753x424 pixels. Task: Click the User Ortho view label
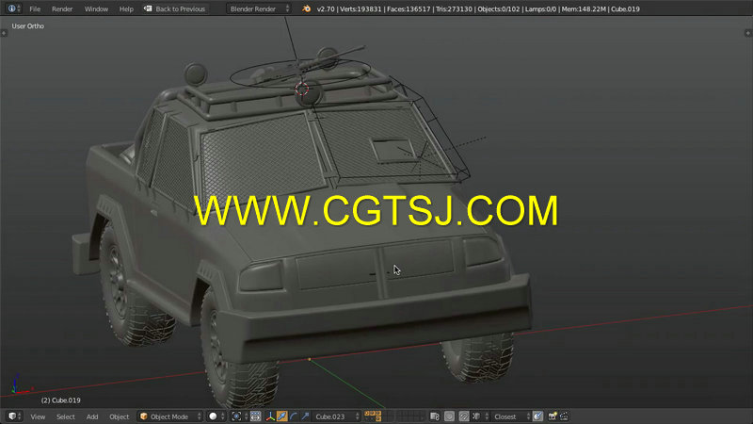28,26
